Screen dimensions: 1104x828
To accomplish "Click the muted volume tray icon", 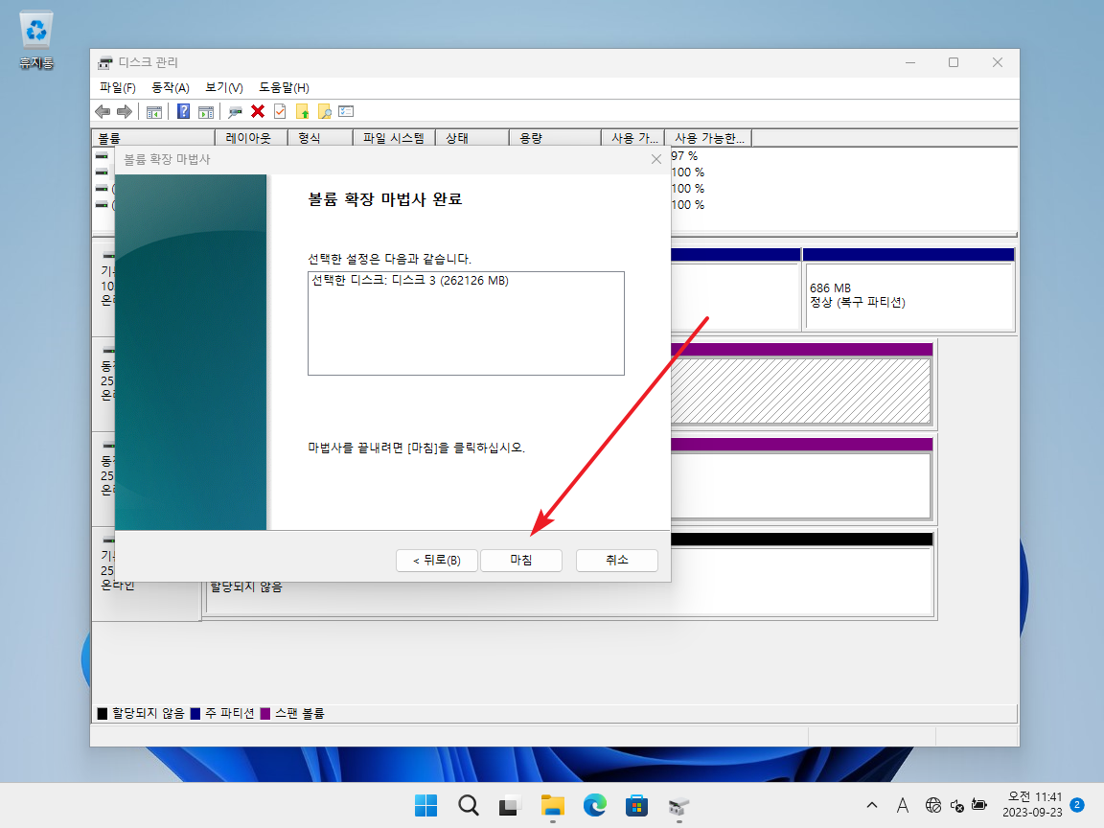I will pos(956,805).
